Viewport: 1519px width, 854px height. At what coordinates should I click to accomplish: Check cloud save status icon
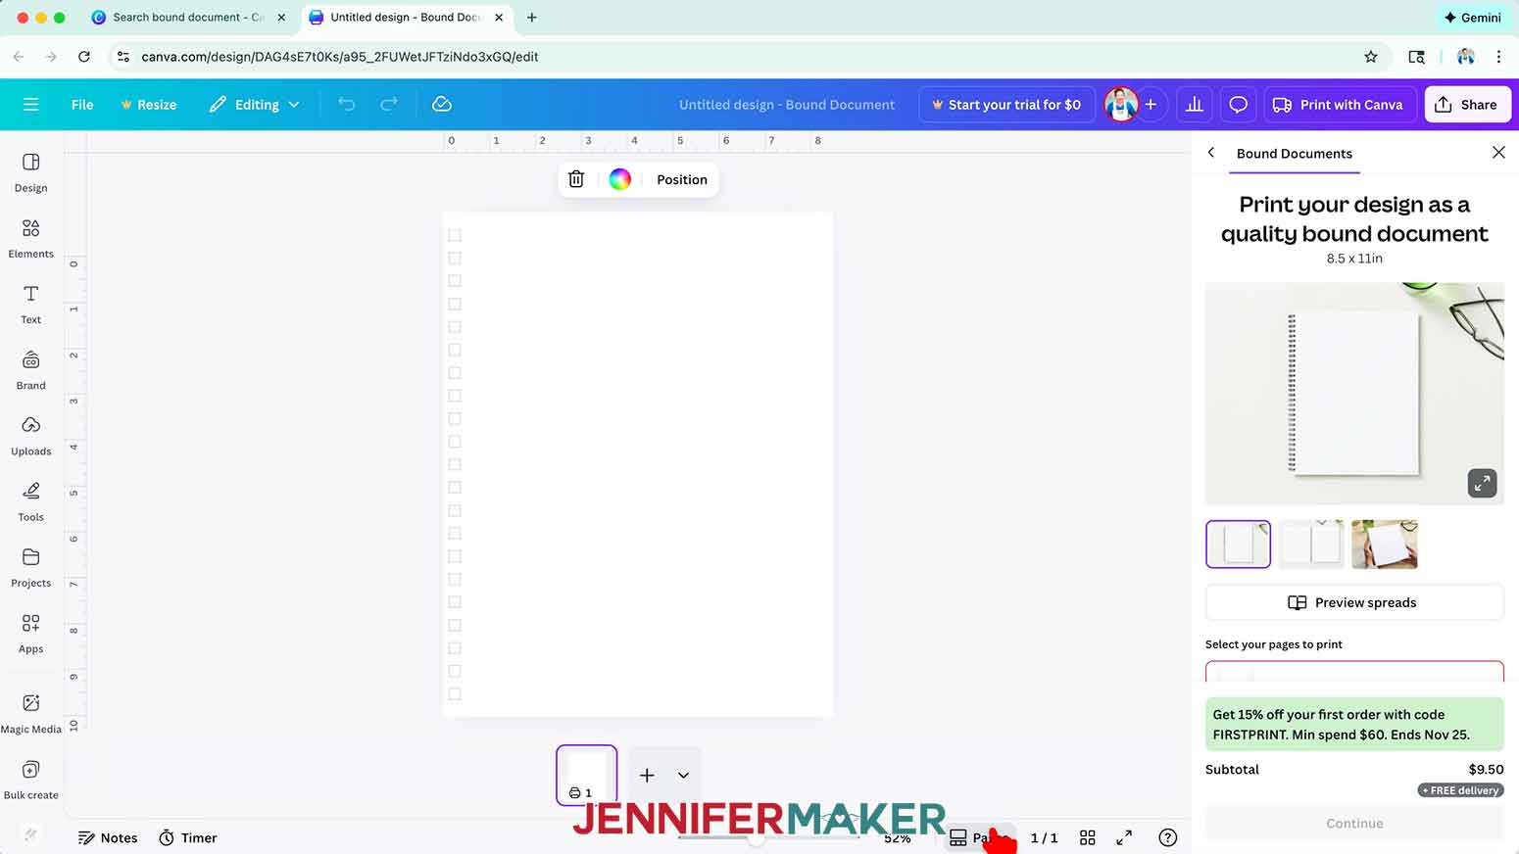pos(442,104)
